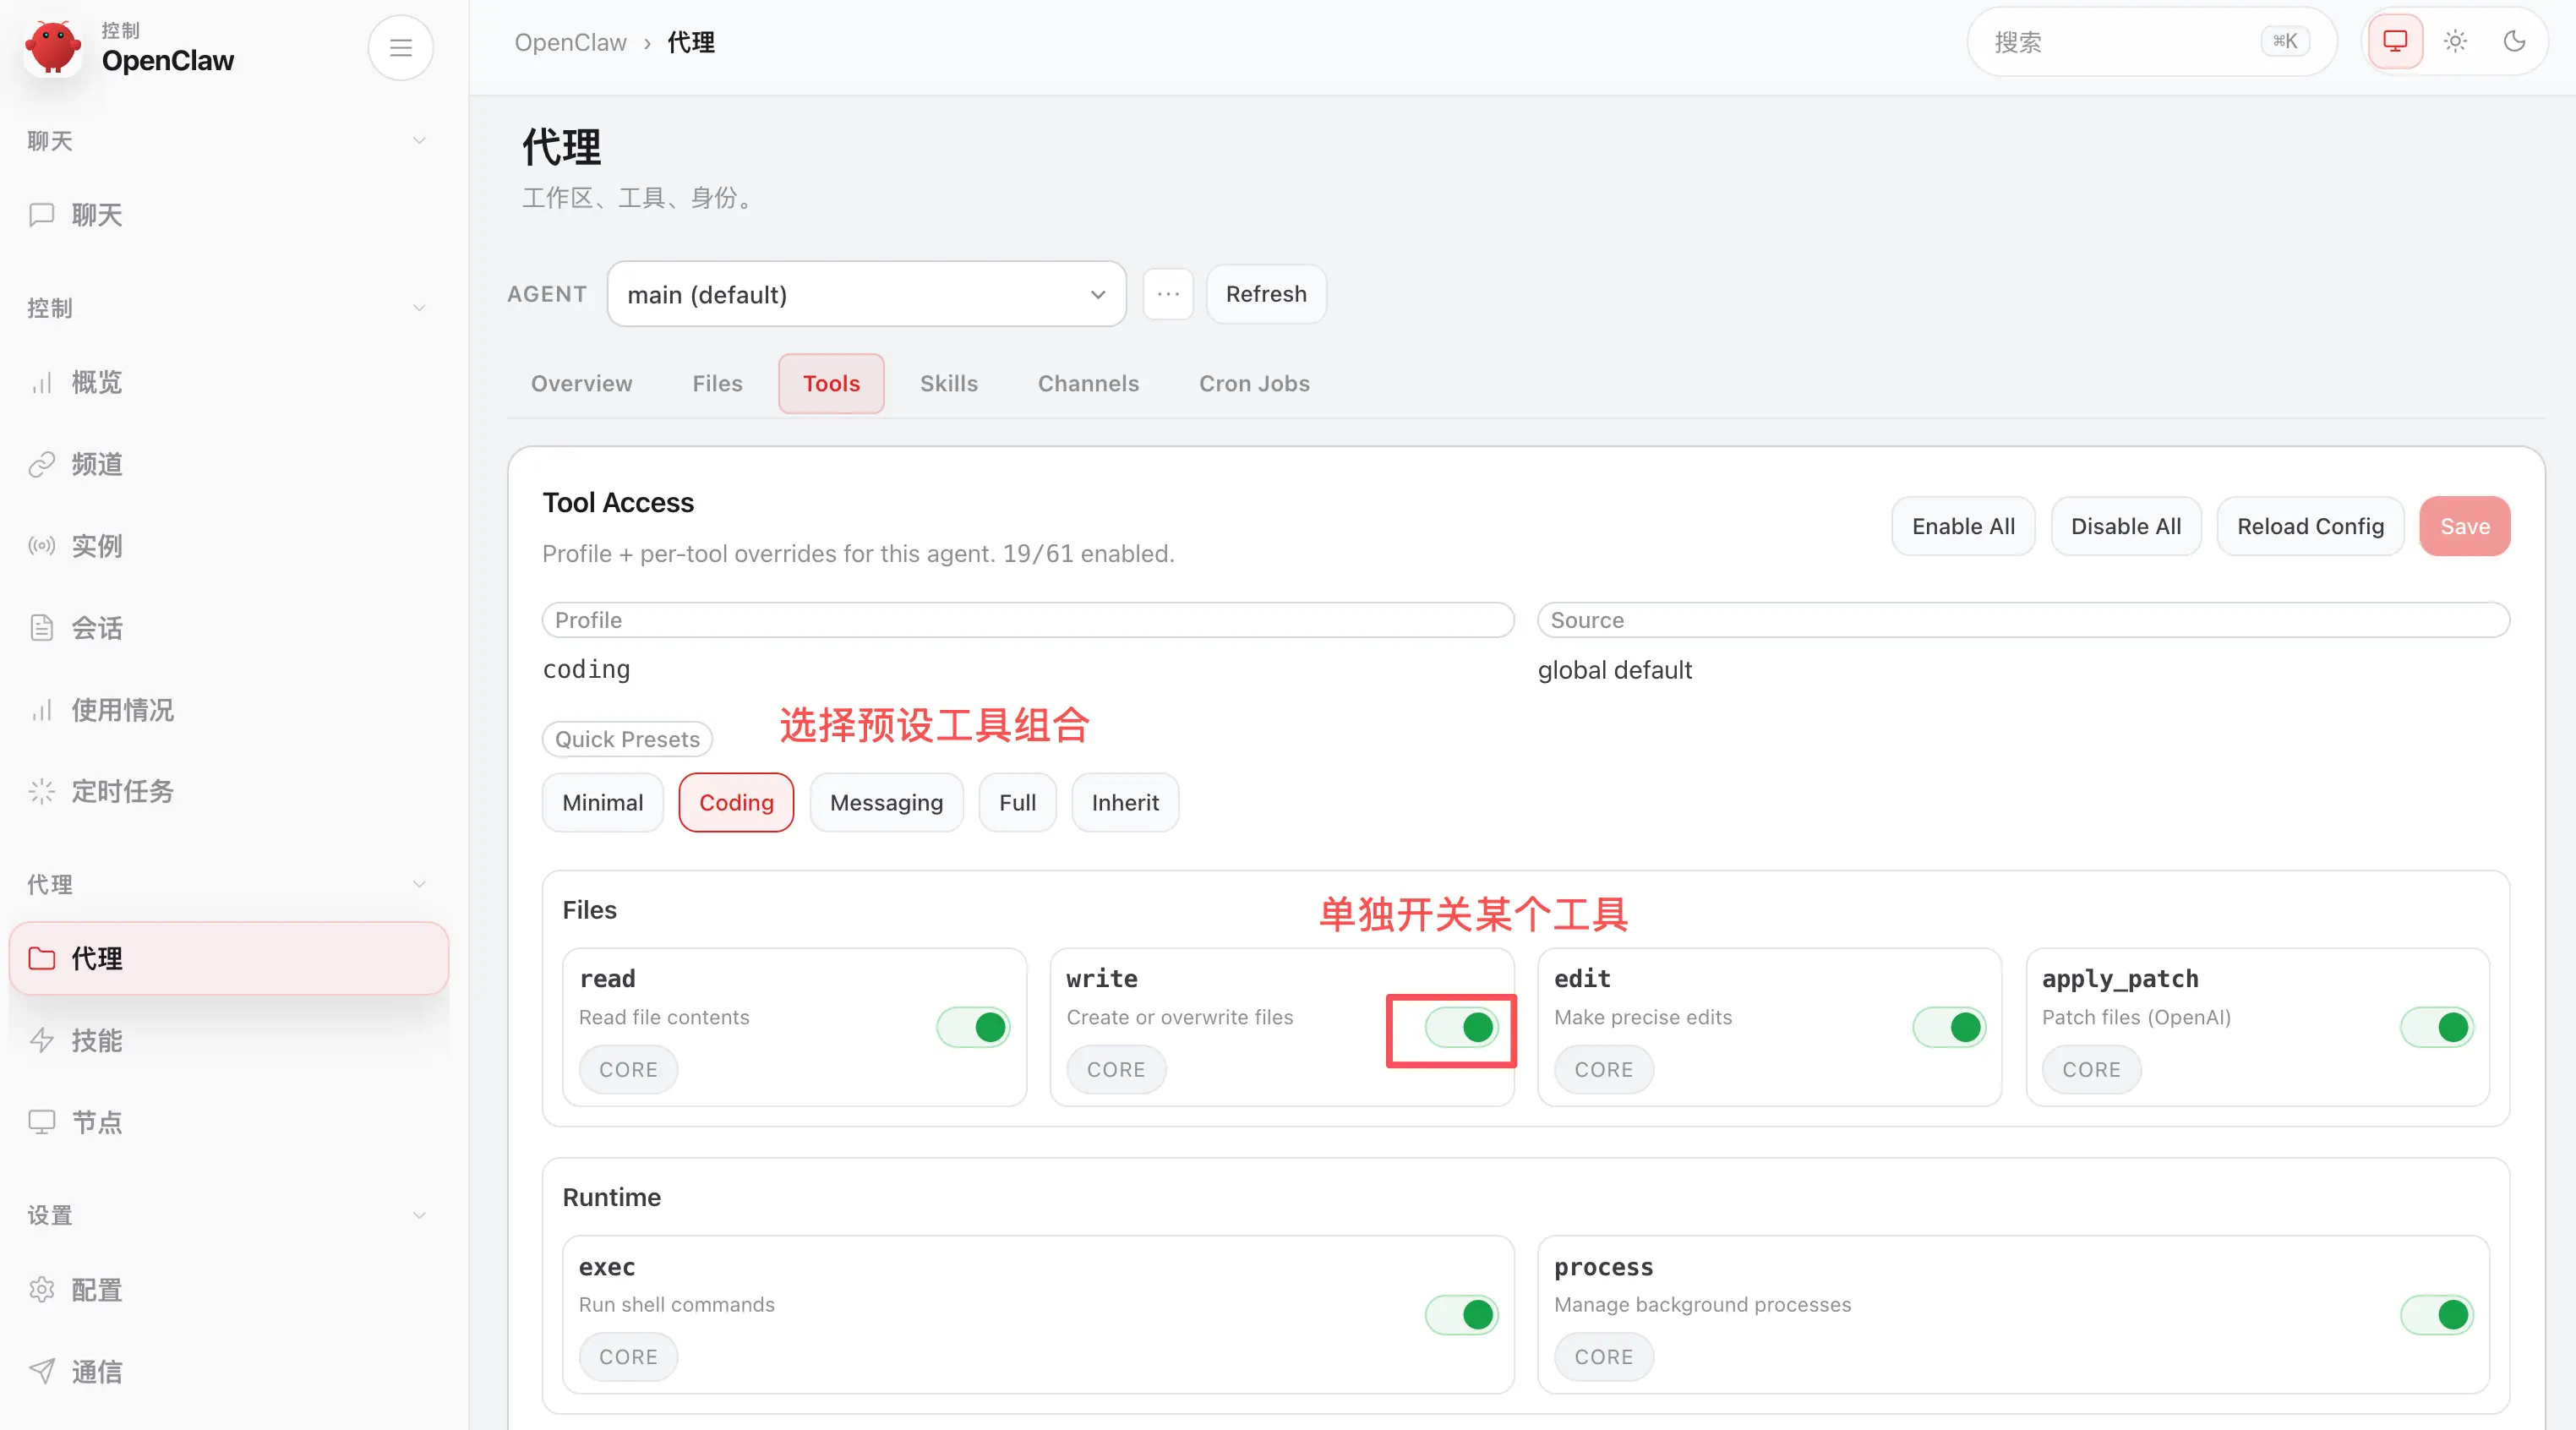Image resolution: width=2576 pixels, height=1430 pixels.
Task: Open 通信 paper plane sidebar item
Action: pos(96,1371)
